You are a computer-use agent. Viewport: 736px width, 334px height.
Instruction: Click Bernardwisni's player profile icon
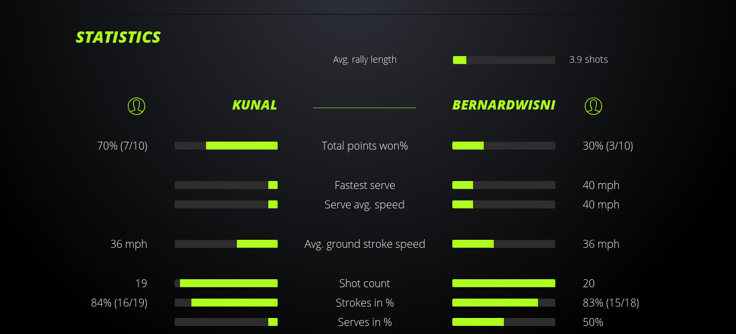[x=593, y=106]
